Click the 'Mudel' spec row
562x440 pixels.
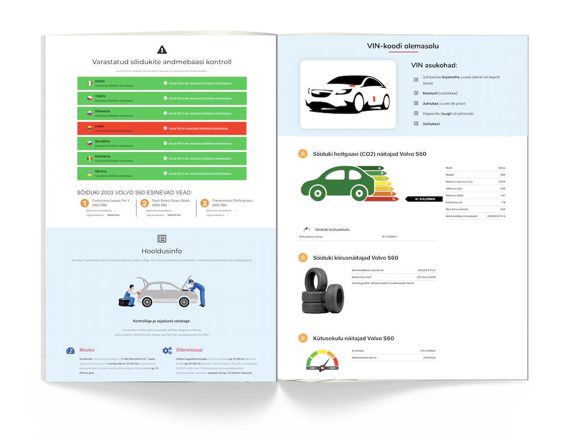475,175
